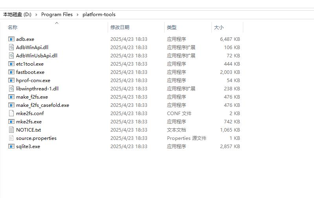Select the file name etc1tool.exe

30,64
